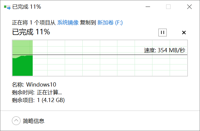
Task: Click the title bar text 已完成 11%
Action: pyautogui.click(x=27, y=7)
